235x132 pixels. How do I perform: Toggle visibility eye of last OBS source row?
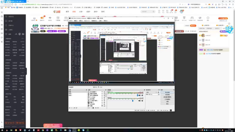pyautogui.click(x=102, y=106)
